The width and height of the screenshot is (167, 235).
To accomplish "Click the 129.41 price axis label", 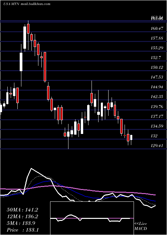I will [x=157, y=145].
